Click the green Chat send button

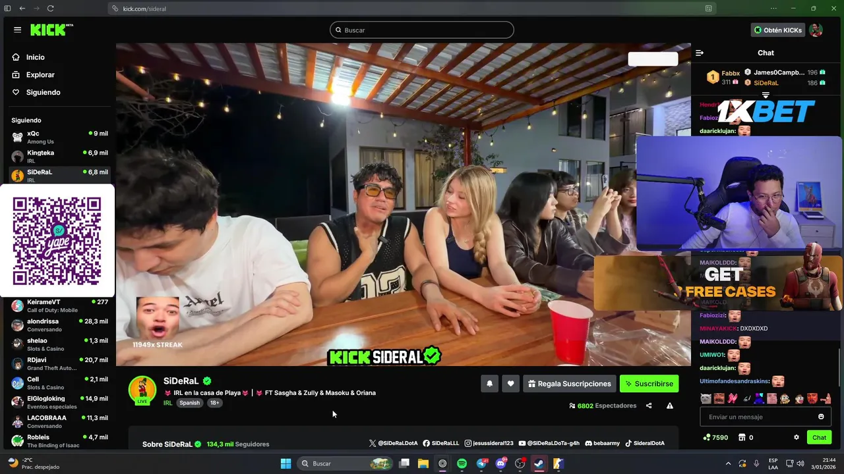819,437
